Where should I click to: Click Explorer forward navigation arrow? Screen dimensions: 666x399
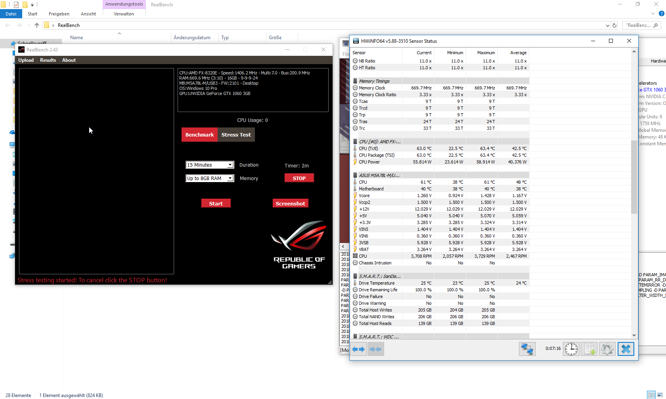19,25
